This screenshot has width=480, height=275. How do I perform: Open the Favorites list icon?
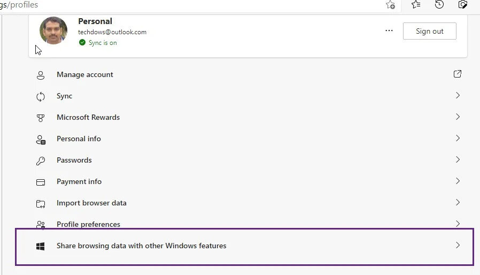[416, 4]
